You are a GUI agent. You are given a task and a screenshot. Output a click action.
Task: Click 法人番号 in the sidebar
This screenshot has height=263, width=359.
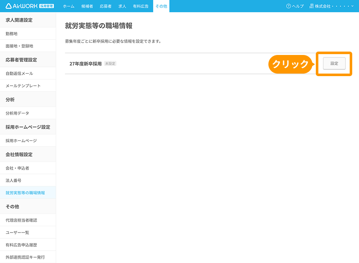(x=14, y=181)
